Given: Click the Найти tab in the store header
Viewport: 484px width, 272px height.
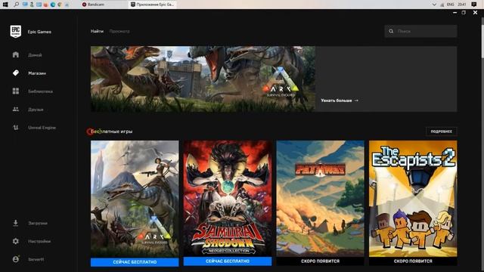Looking at the screenshot, I should coord(97,31).
